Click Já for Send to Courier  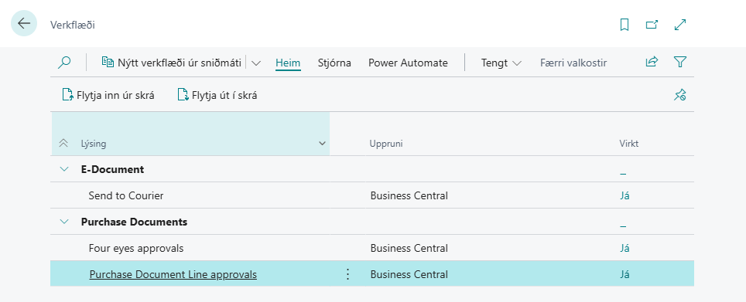[625, 195]
